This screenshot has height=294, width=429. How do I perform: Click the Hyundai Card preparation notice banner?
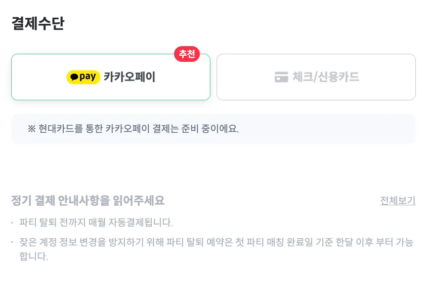[x=214, y=129]
